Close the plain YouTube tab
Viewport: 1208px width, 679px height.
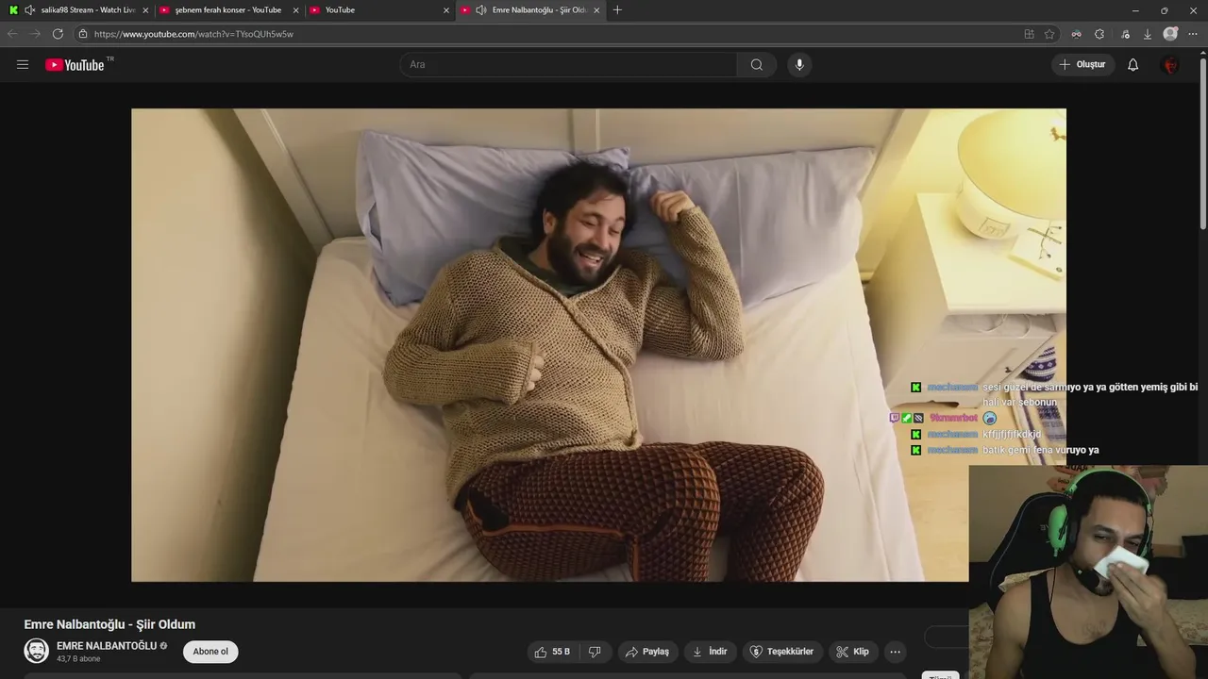pos(446,10)
